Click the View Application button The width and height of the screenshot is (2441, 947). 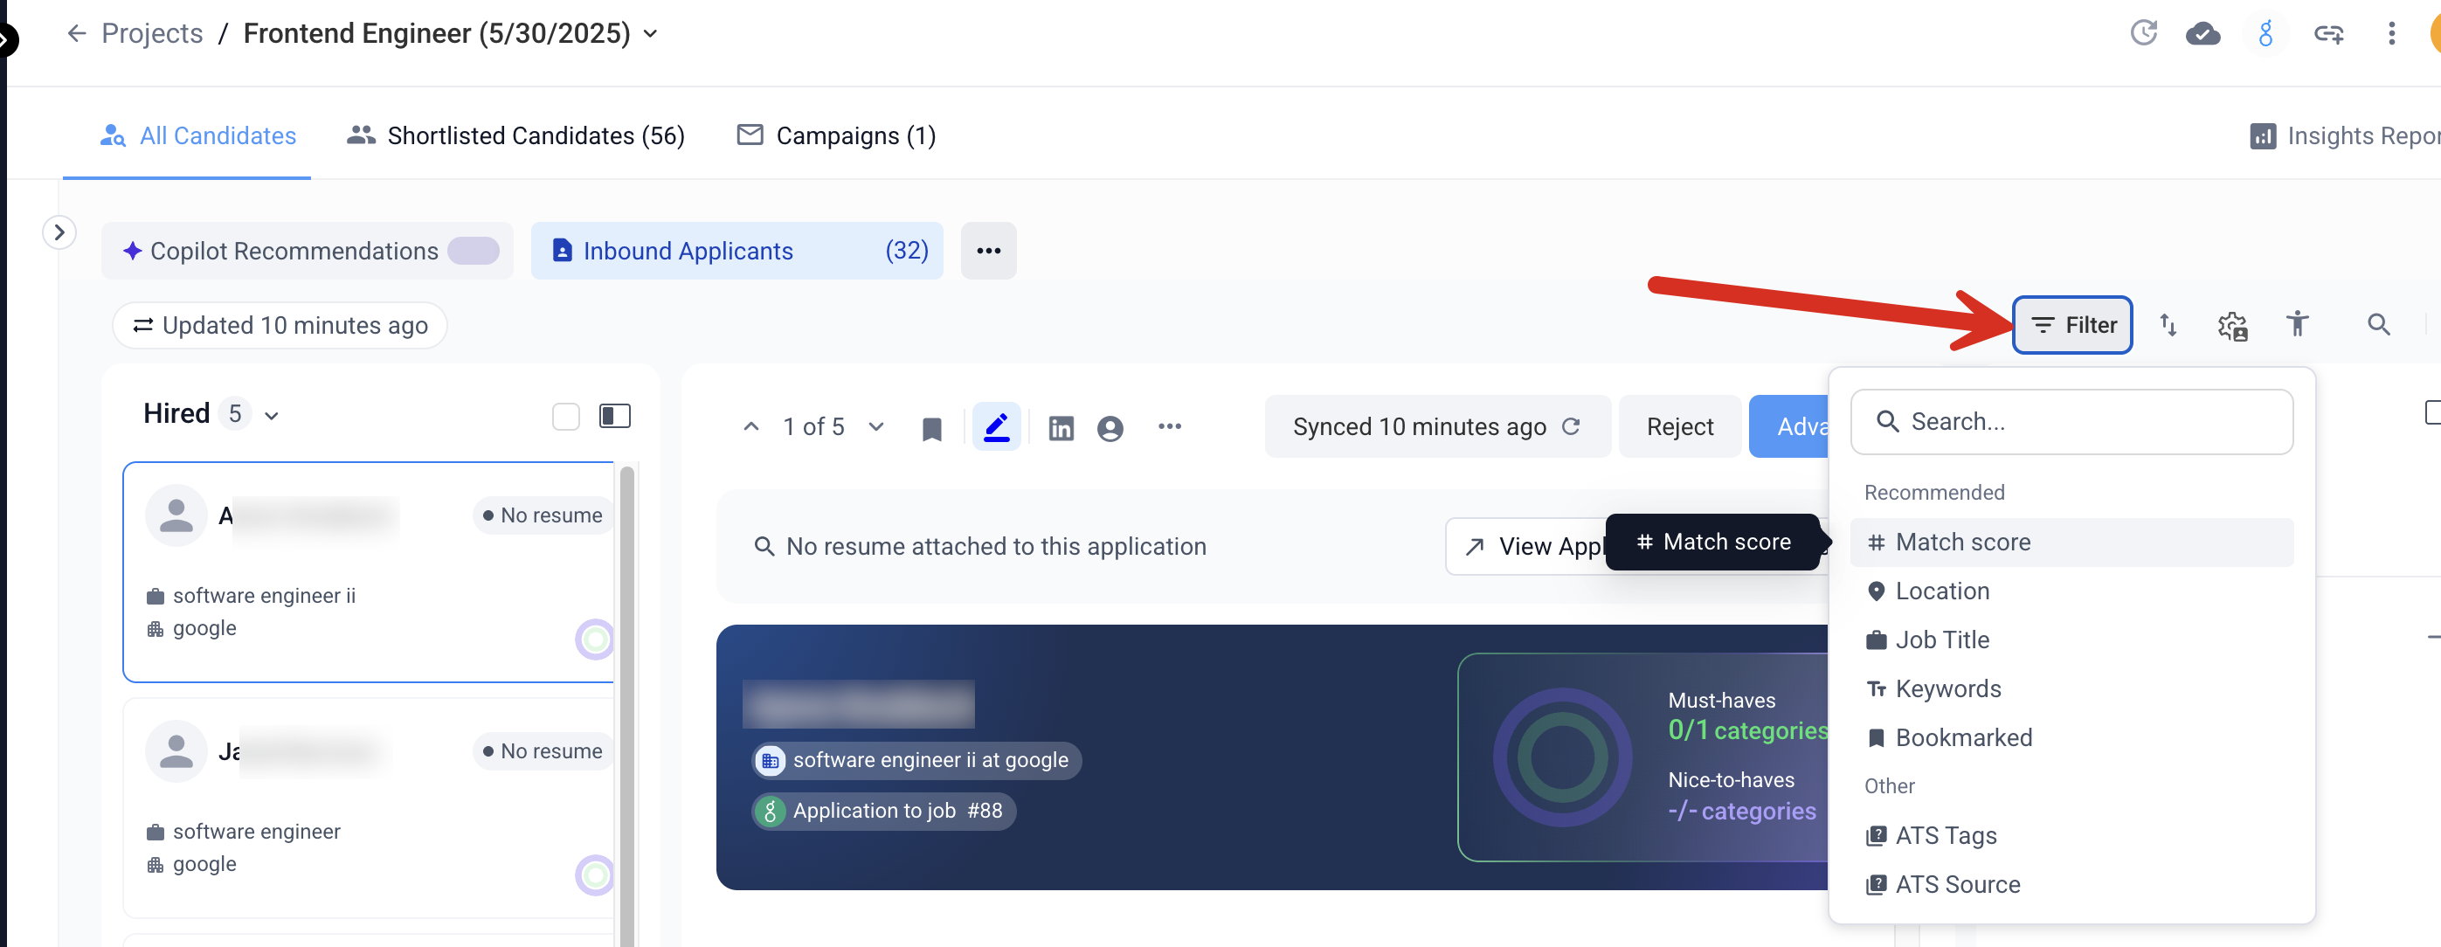pos(1526,546)
